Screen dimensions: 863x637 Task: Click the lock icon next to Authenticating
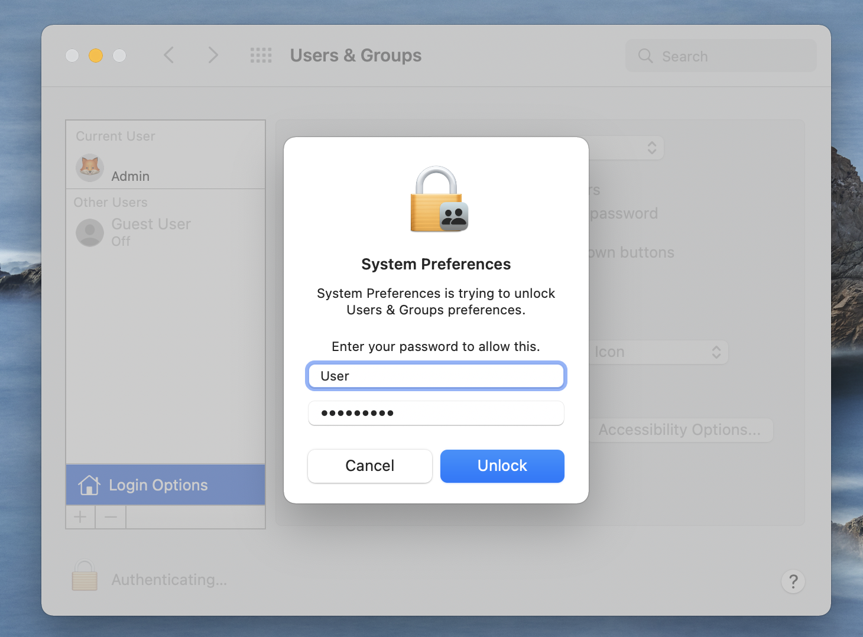point(85,576)
